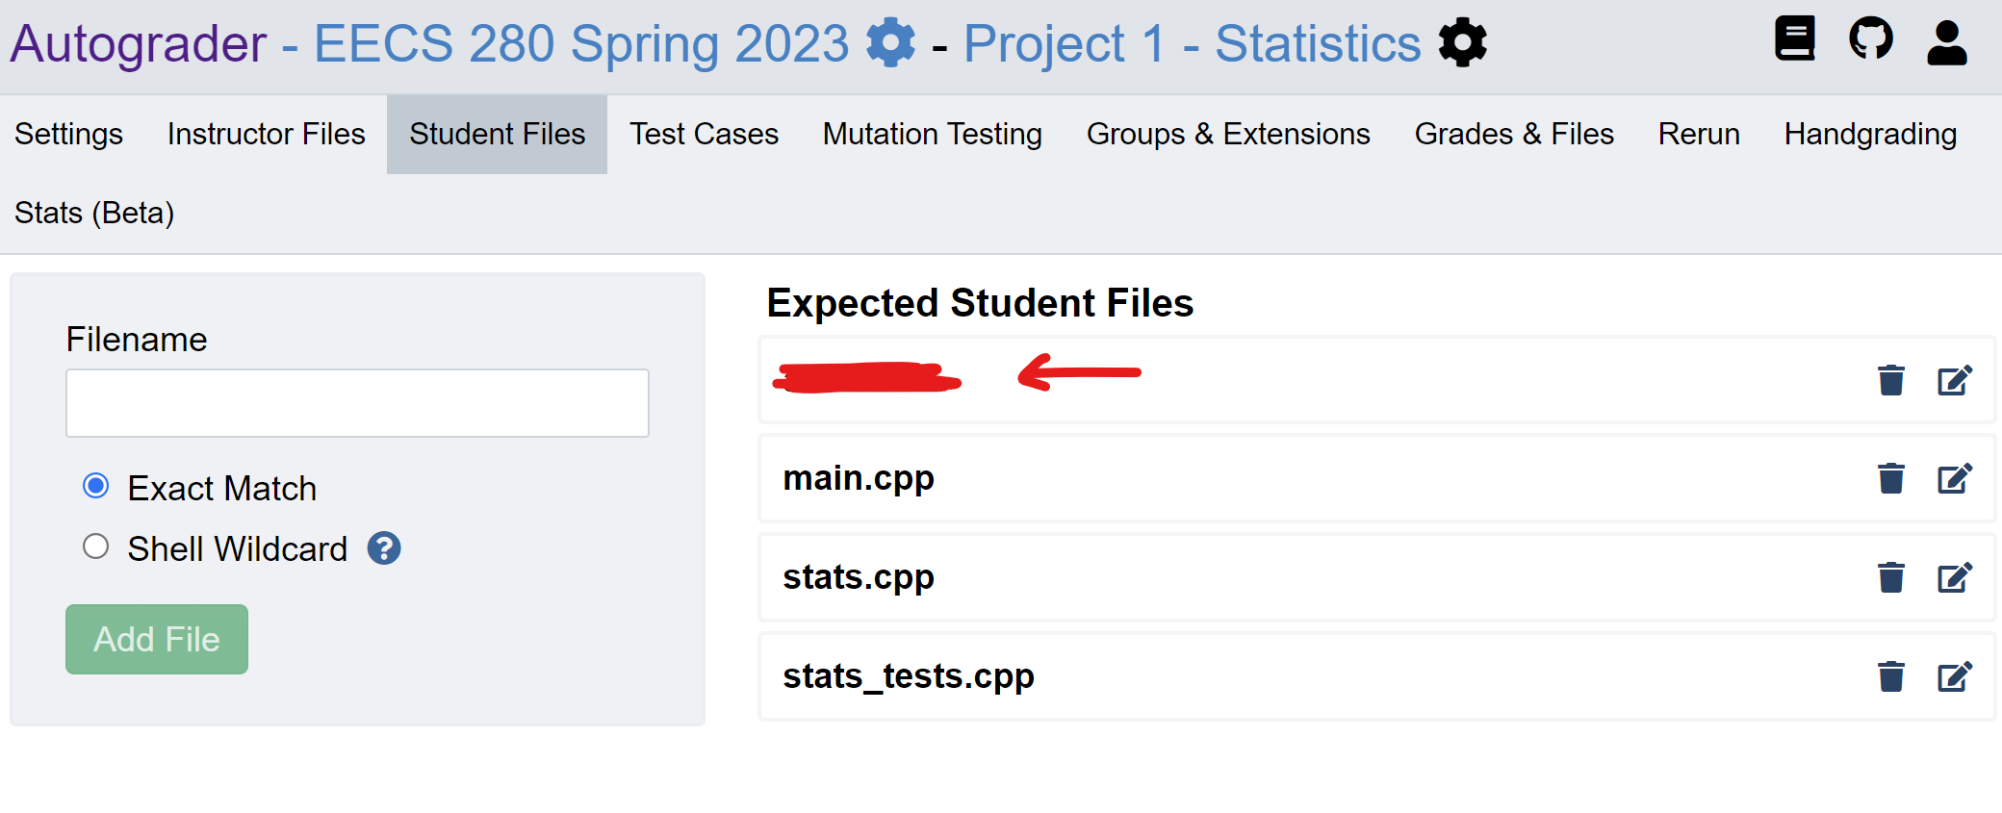Open the GitHub icon in the header
Screen dimensions: 2002x813
coord(1870,40)
